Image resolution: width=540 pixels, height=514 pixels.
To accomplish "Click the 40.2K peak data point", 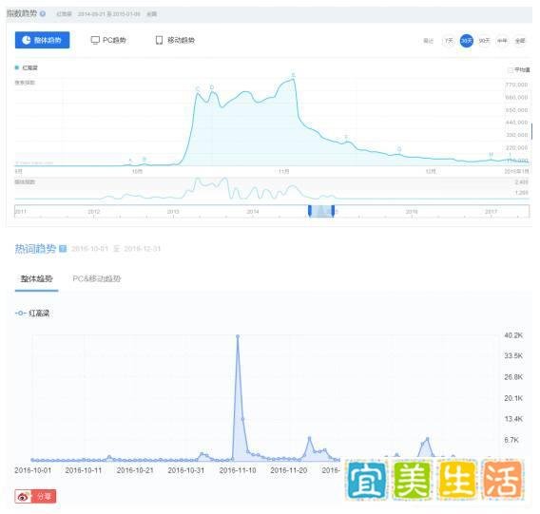I will 238,336.
